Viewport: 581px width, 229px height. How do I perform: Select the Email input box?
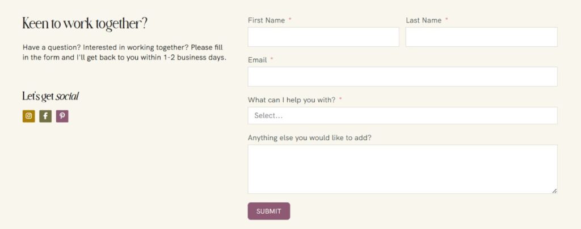coord(402,76)
